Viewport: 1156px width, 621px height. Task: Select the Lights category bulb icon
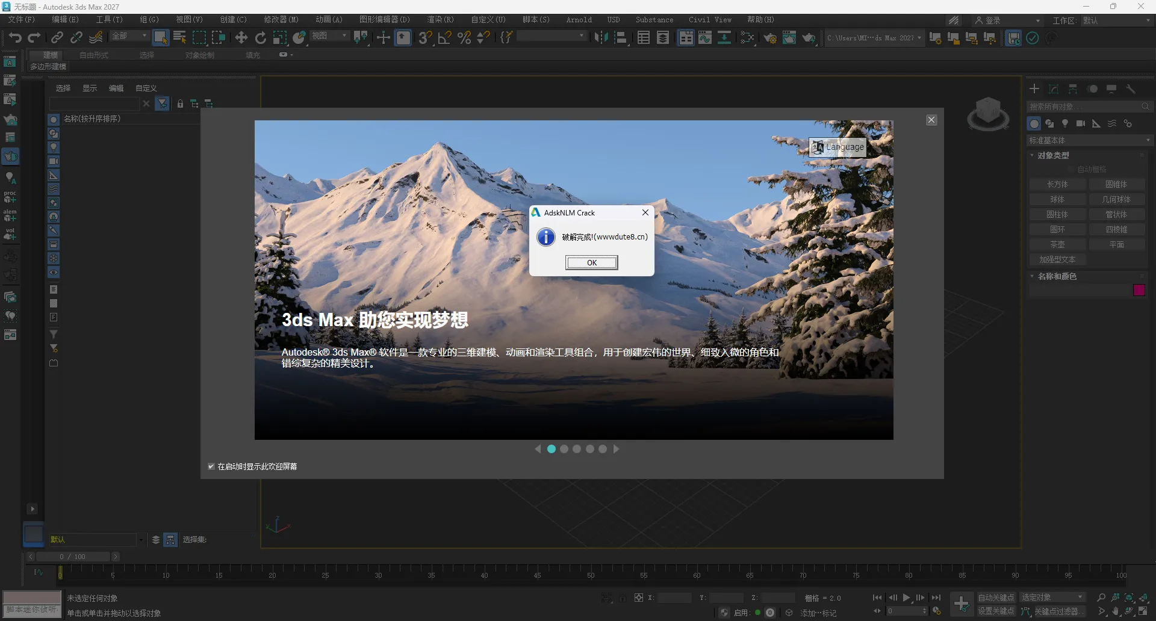coord(1065,123)
